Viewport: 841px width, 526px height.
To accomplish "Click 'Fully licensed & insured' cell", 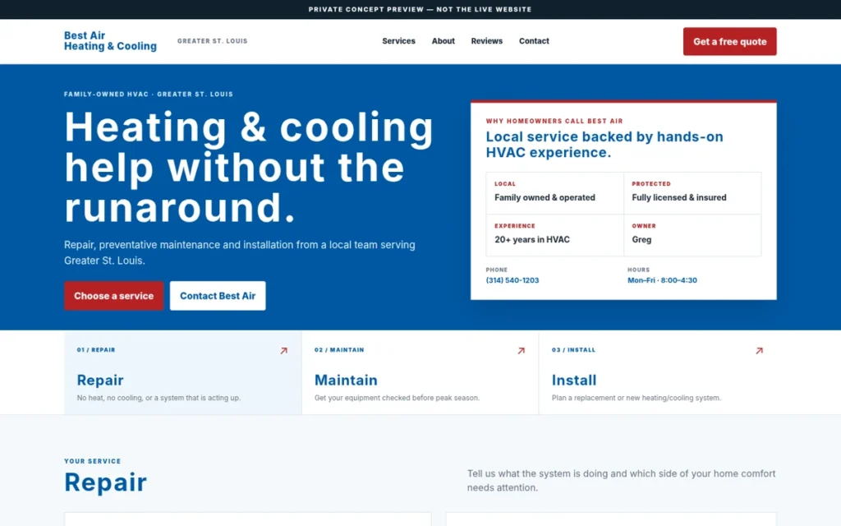I will pyautogui.click(x=692, y=193).
